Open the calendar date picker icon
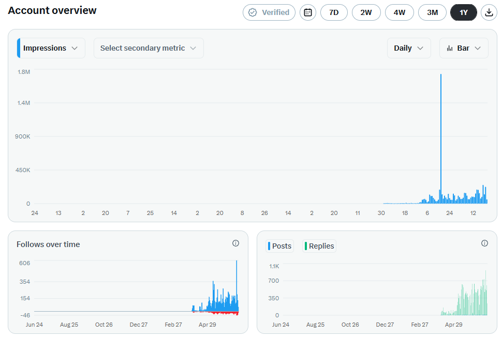 [x=307, y=12]
